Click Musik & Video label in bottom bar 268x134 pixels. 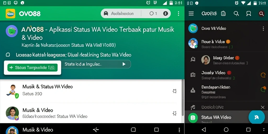[x=38, y=130]
